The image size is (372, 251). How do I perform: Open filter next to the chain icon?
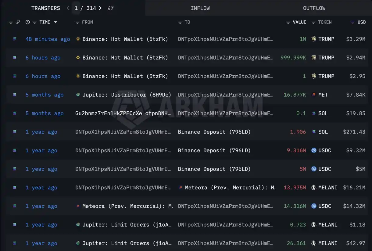point(11,22)
